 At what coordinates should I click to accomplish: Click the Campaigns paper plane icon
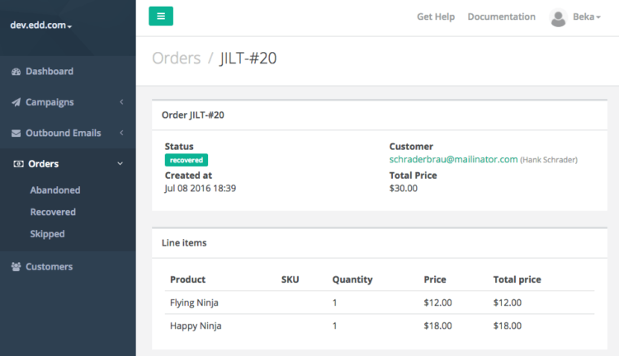pyautogui.click(x=16, y=102)
